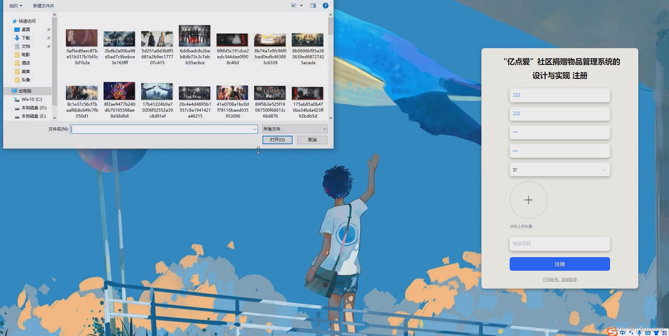Viewport: 669px width, 336px height.
Task: Open the gender dropdown showing 女
Action: pyautogui.click(x=560, y=170)
